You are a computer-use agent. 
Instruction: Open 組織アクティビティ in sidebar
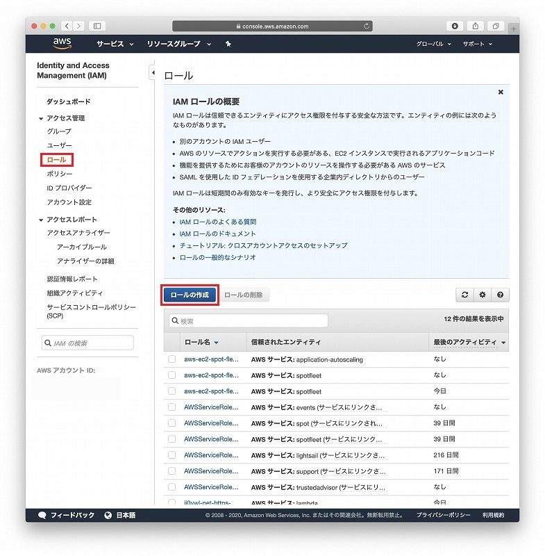[75, 293]
